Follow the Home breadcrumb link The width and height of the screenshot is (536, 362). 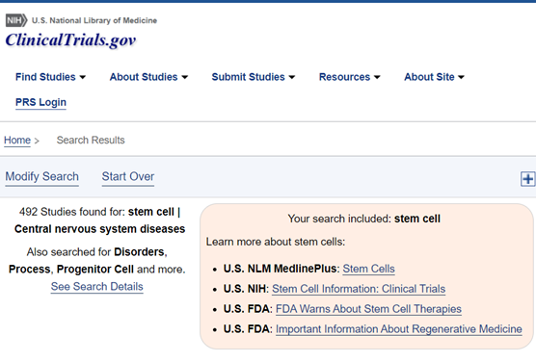17,141
